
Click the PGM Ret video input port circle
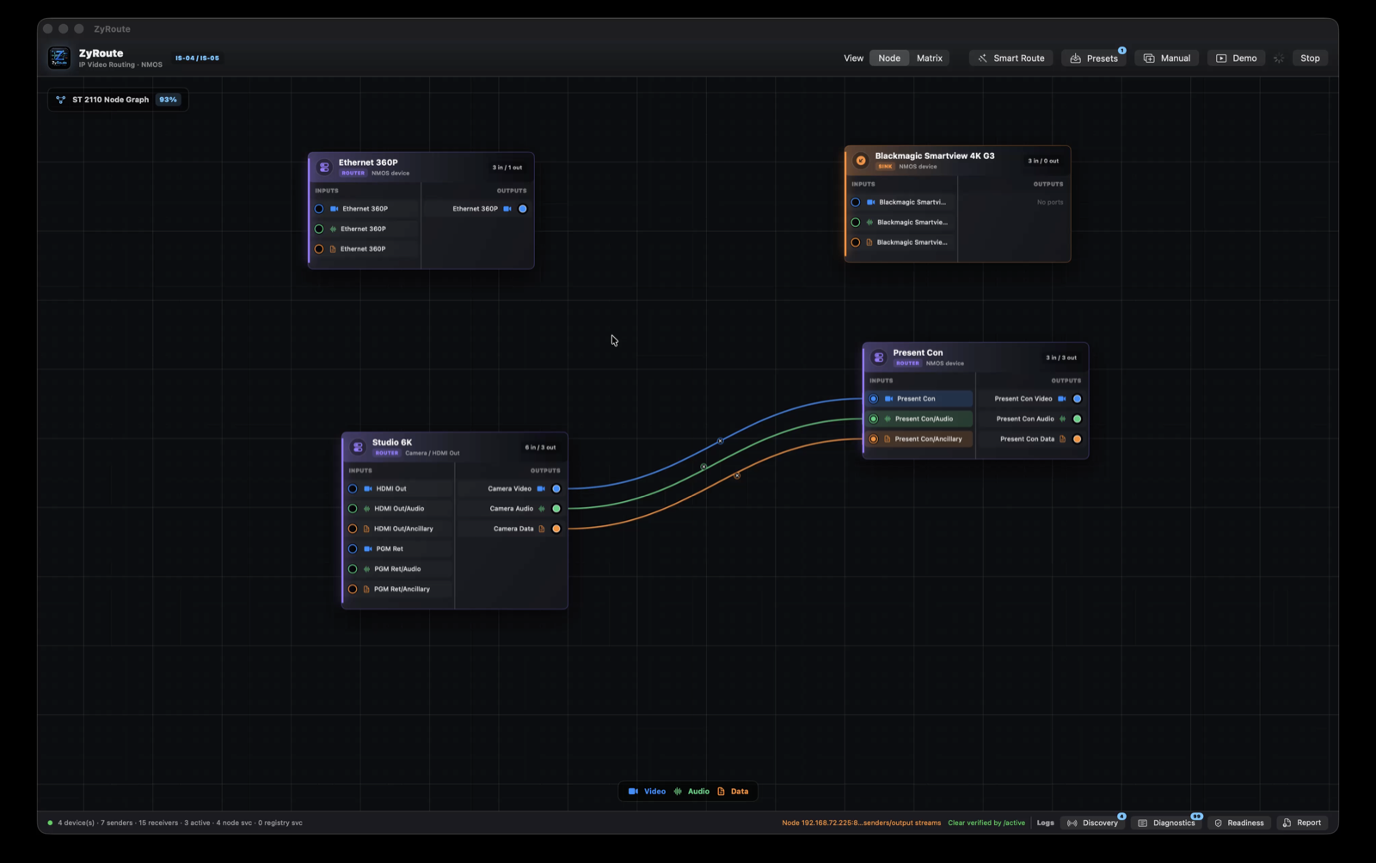tap(353, 548)
